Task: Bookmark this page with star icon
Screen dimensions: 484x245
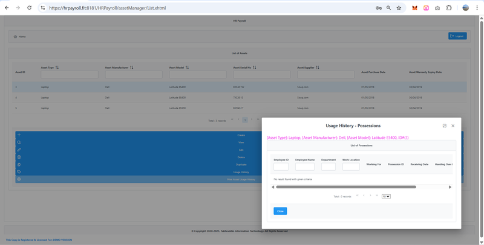Action: (x=399, y=8)
